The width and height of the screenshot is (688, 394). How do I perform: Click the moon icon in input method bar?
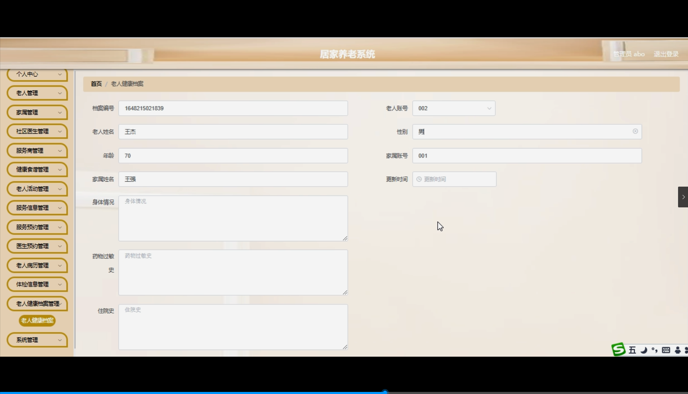pyautogui.click(x=644, y=350)
